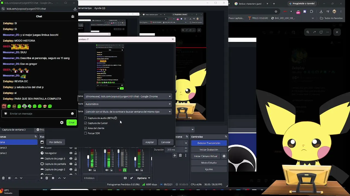Expand hidden bookmarks chevron in Chrome
This screenshot has height=196, width=350.
pyautogui.click(x=313, y=18)
